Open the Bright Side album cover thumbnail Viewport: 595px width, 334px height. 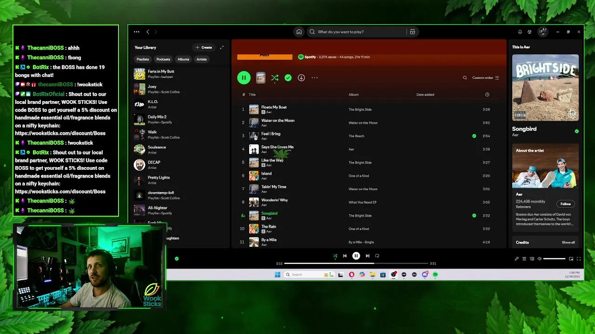point(545,88)
